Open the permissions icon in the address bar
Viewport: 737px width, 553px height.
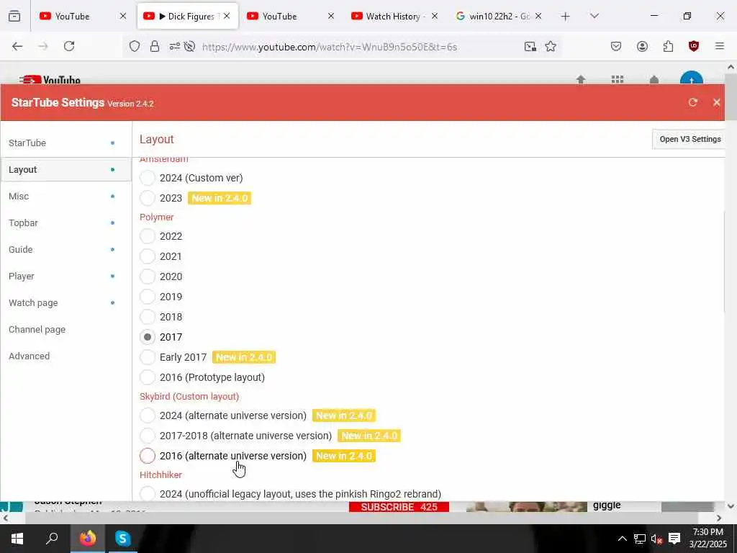174,46
